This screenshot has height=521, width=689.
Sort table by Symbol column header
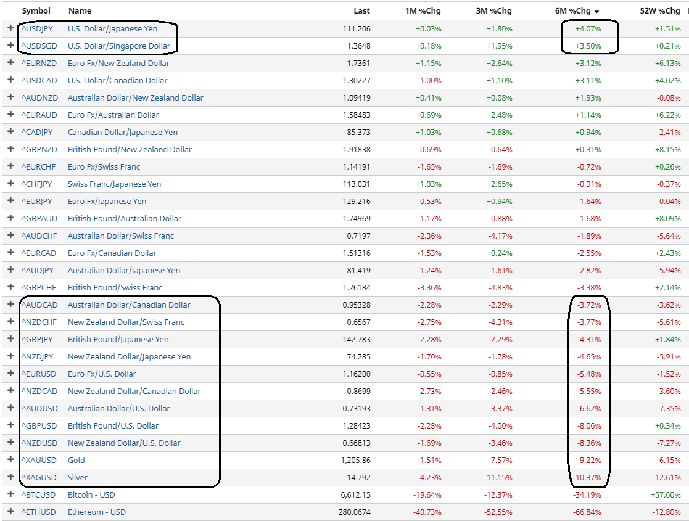tap(36, 11)
